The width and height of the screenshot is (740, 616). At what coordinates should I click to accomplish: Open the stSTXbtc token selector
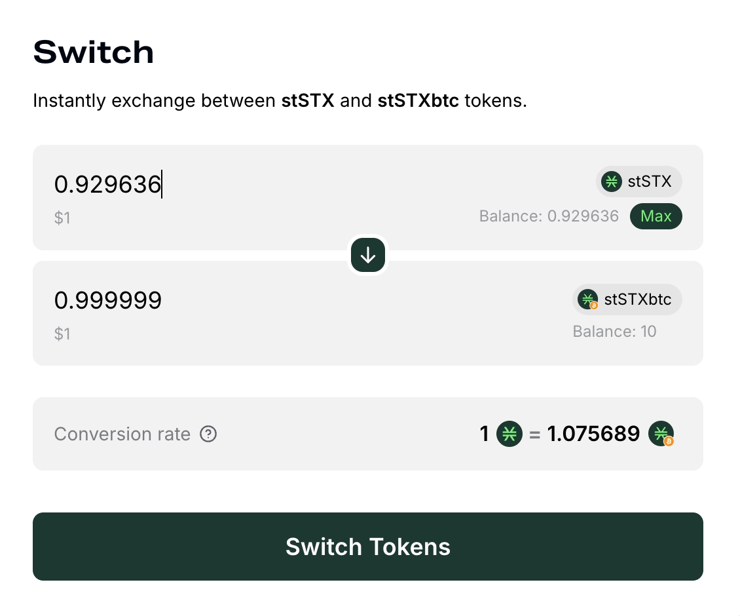pyautogui.click(x=627, y=299)
